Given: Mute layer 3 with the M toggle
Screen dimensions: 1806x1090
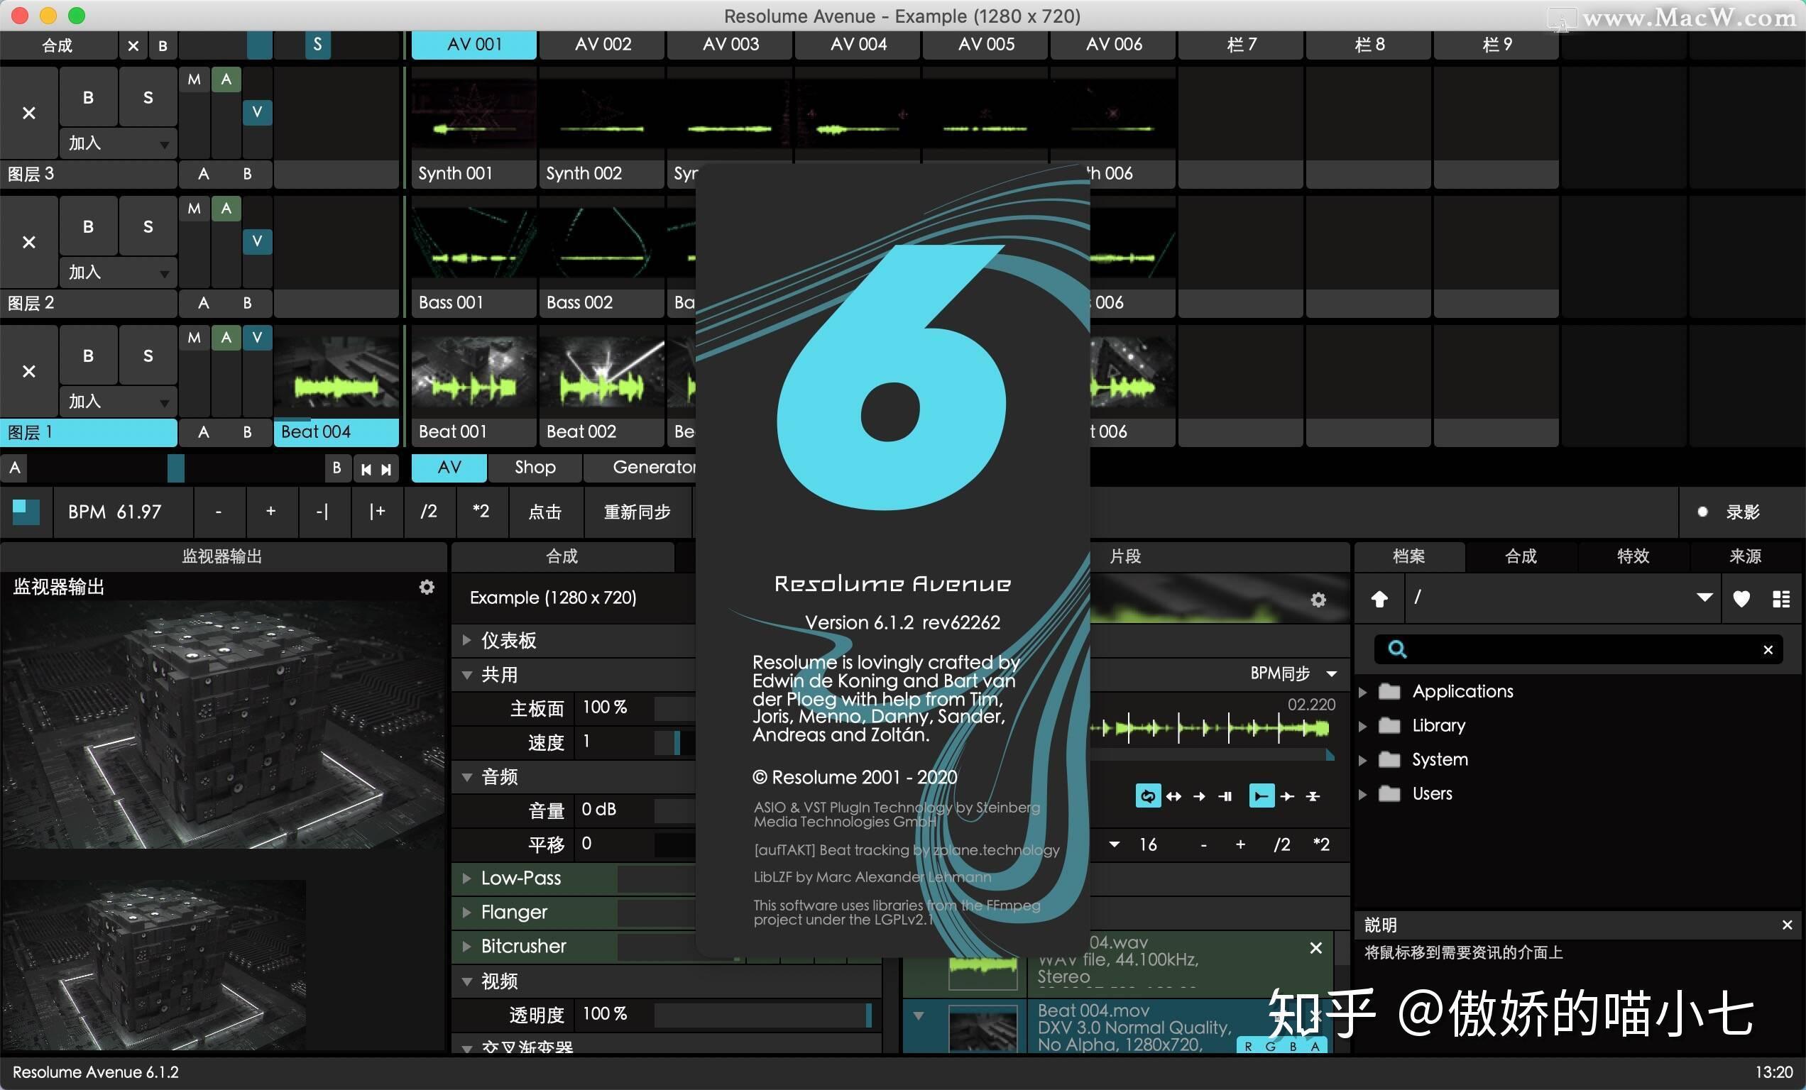Looking at the screenshot, I should (194, 79).
